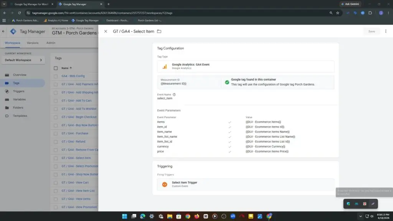Open the Google Analytics: GA4 Event tag type
This screenshot has height=221, width=393.
coord(246,66)
